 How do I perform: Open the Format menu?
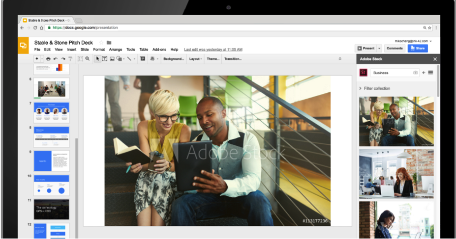(x=99, y=50)
